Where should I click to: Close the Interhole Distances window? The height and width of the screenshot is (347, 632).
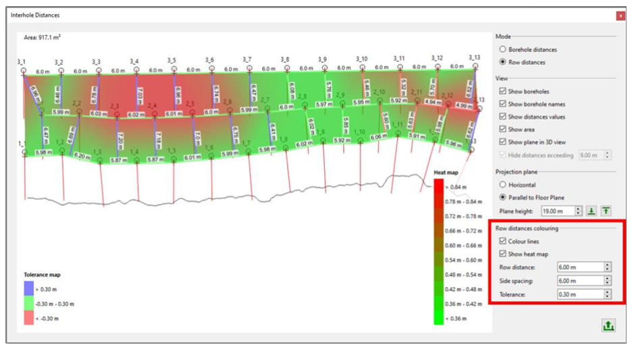click(x=620, y=14)
